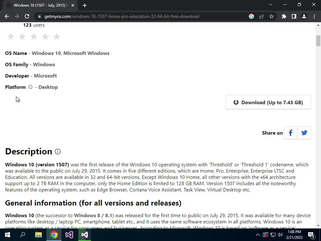
Task: Rate five stars
Action: 57,37
